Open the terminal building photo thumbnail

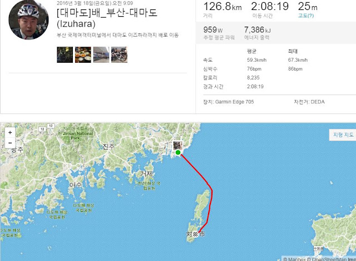pyautogui.click(x=101, y=54)
